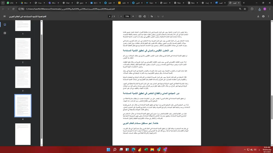Select page 2 thumbnail
This screenshot has width=273, height=153.
click(23, 49)
